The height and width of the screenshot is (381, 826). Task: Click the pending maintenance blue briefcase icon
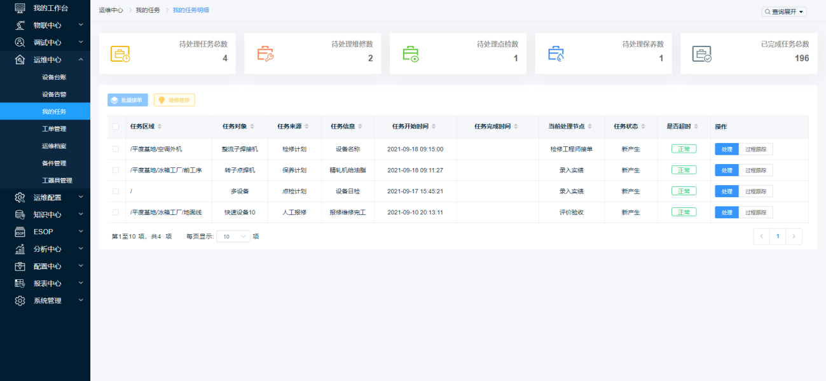point(556,54)
